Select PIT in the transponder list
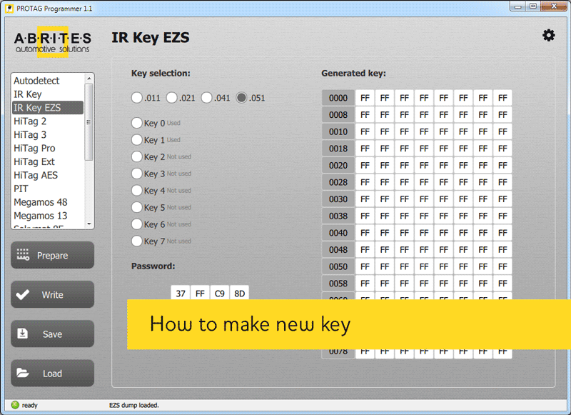 (48, 189)
